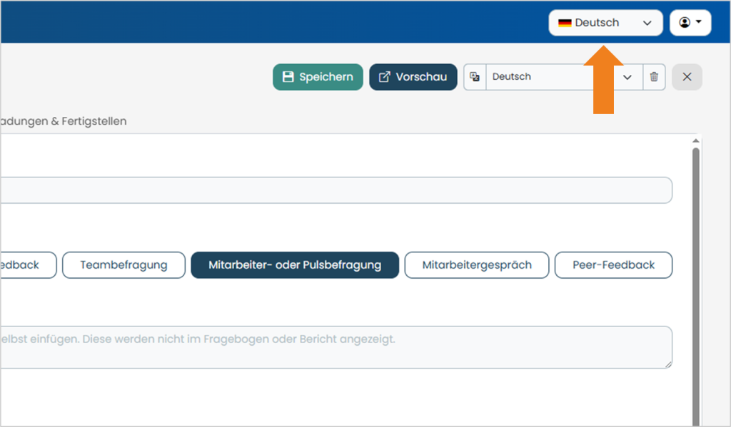Select Mitarbeiter- oder Pulsbefragung option
Viewport: 731px width, 427px height.
tap(295, 265)
